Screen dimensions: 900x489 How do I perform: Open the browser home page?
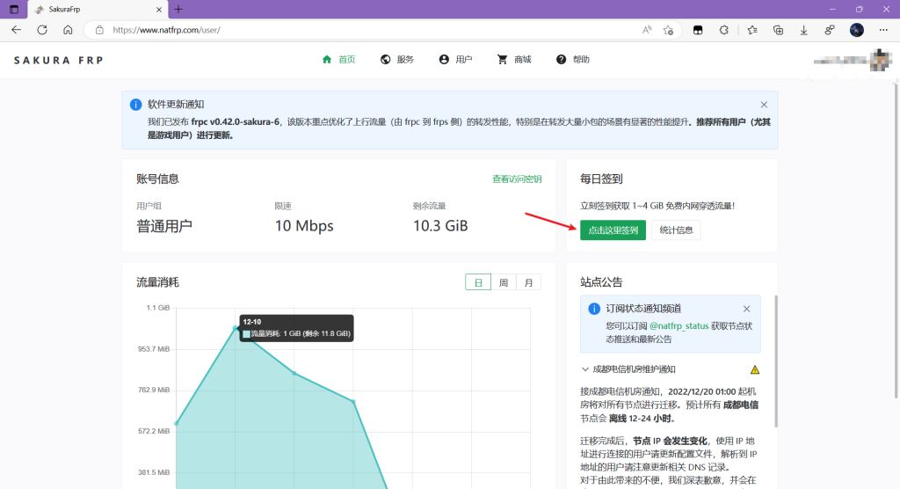(68, 30)
